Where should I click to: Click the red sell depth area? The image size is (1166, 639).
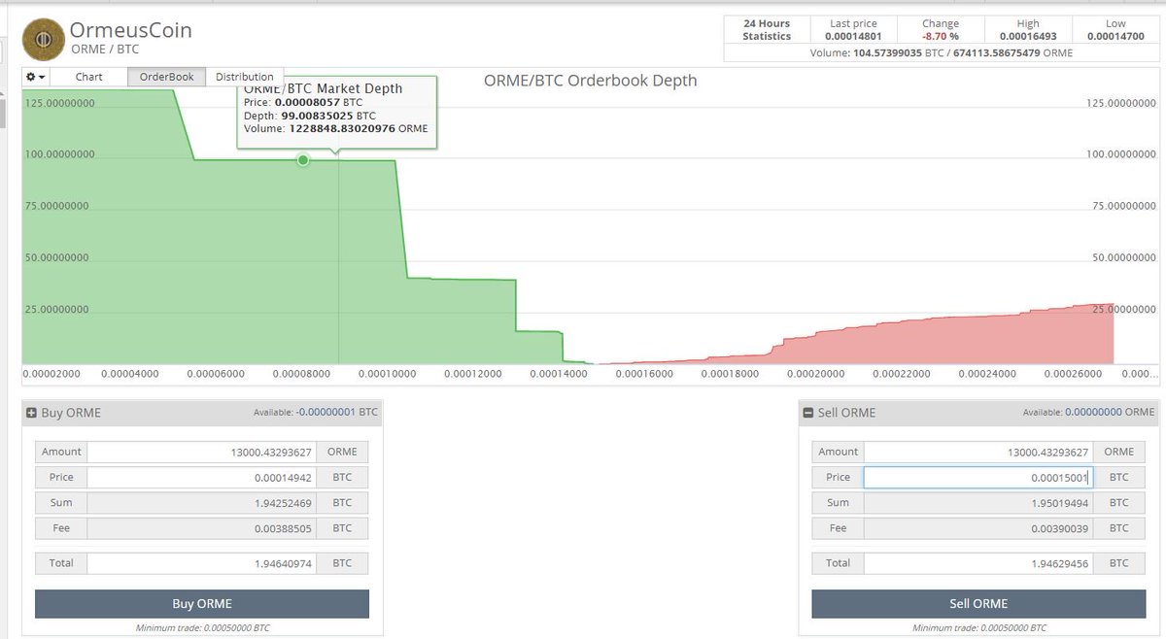tap(972, 340)
